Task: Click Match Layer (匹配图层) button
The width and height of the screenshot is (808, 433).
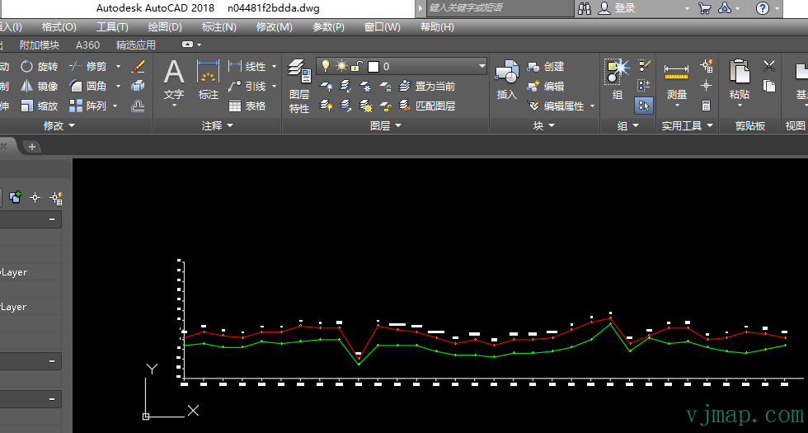Action: pyautogui.click(x=428, y=106)
